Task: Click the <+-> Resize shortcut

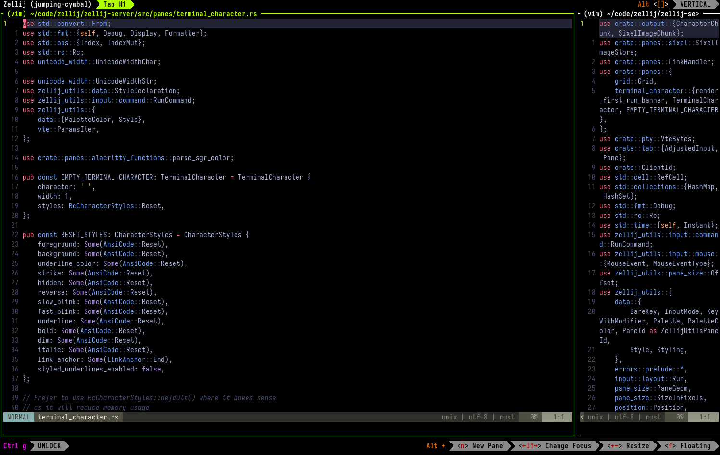Action: coord(628,446)
